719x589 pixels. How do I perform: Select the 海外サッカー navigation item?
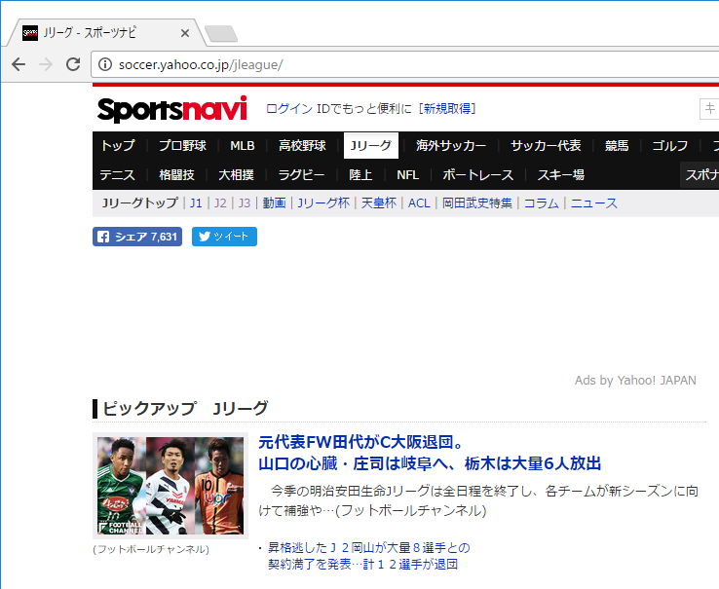tap(451, 146)
